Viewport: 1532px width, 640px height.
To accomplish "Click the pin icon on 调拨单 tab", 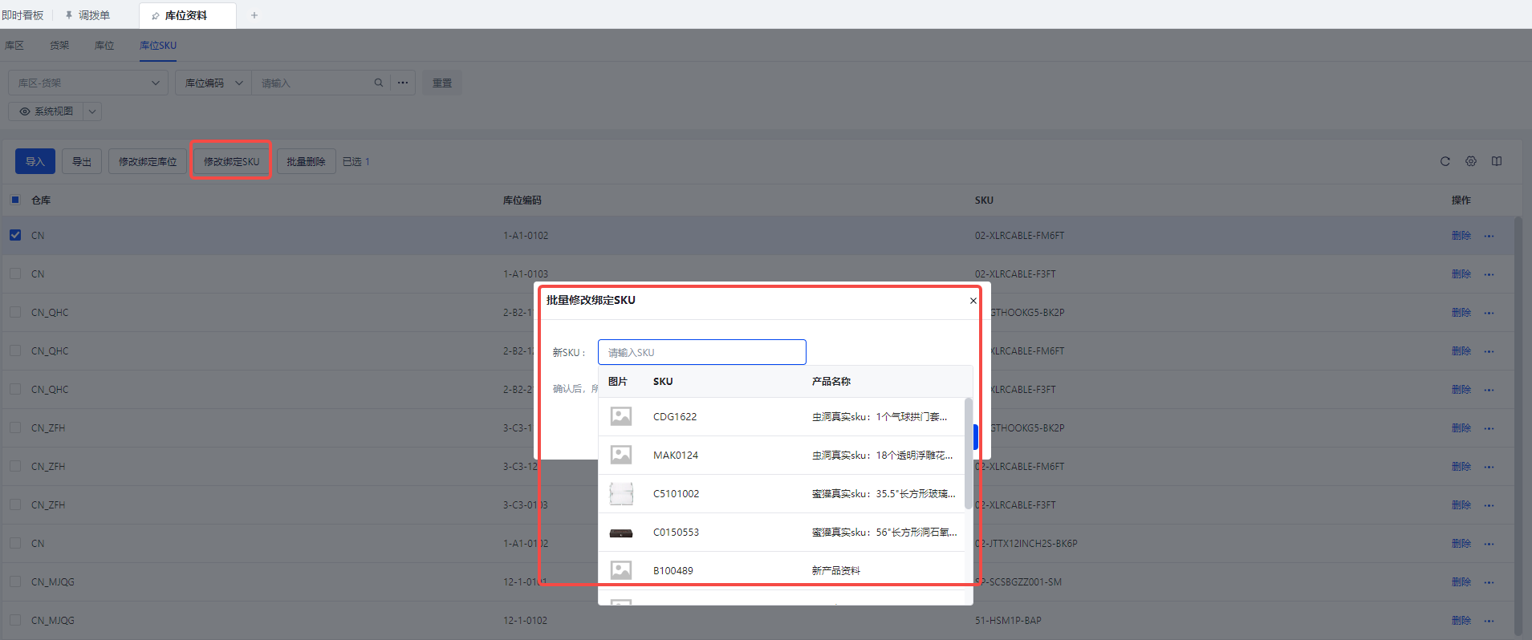I will pos(69,15).
